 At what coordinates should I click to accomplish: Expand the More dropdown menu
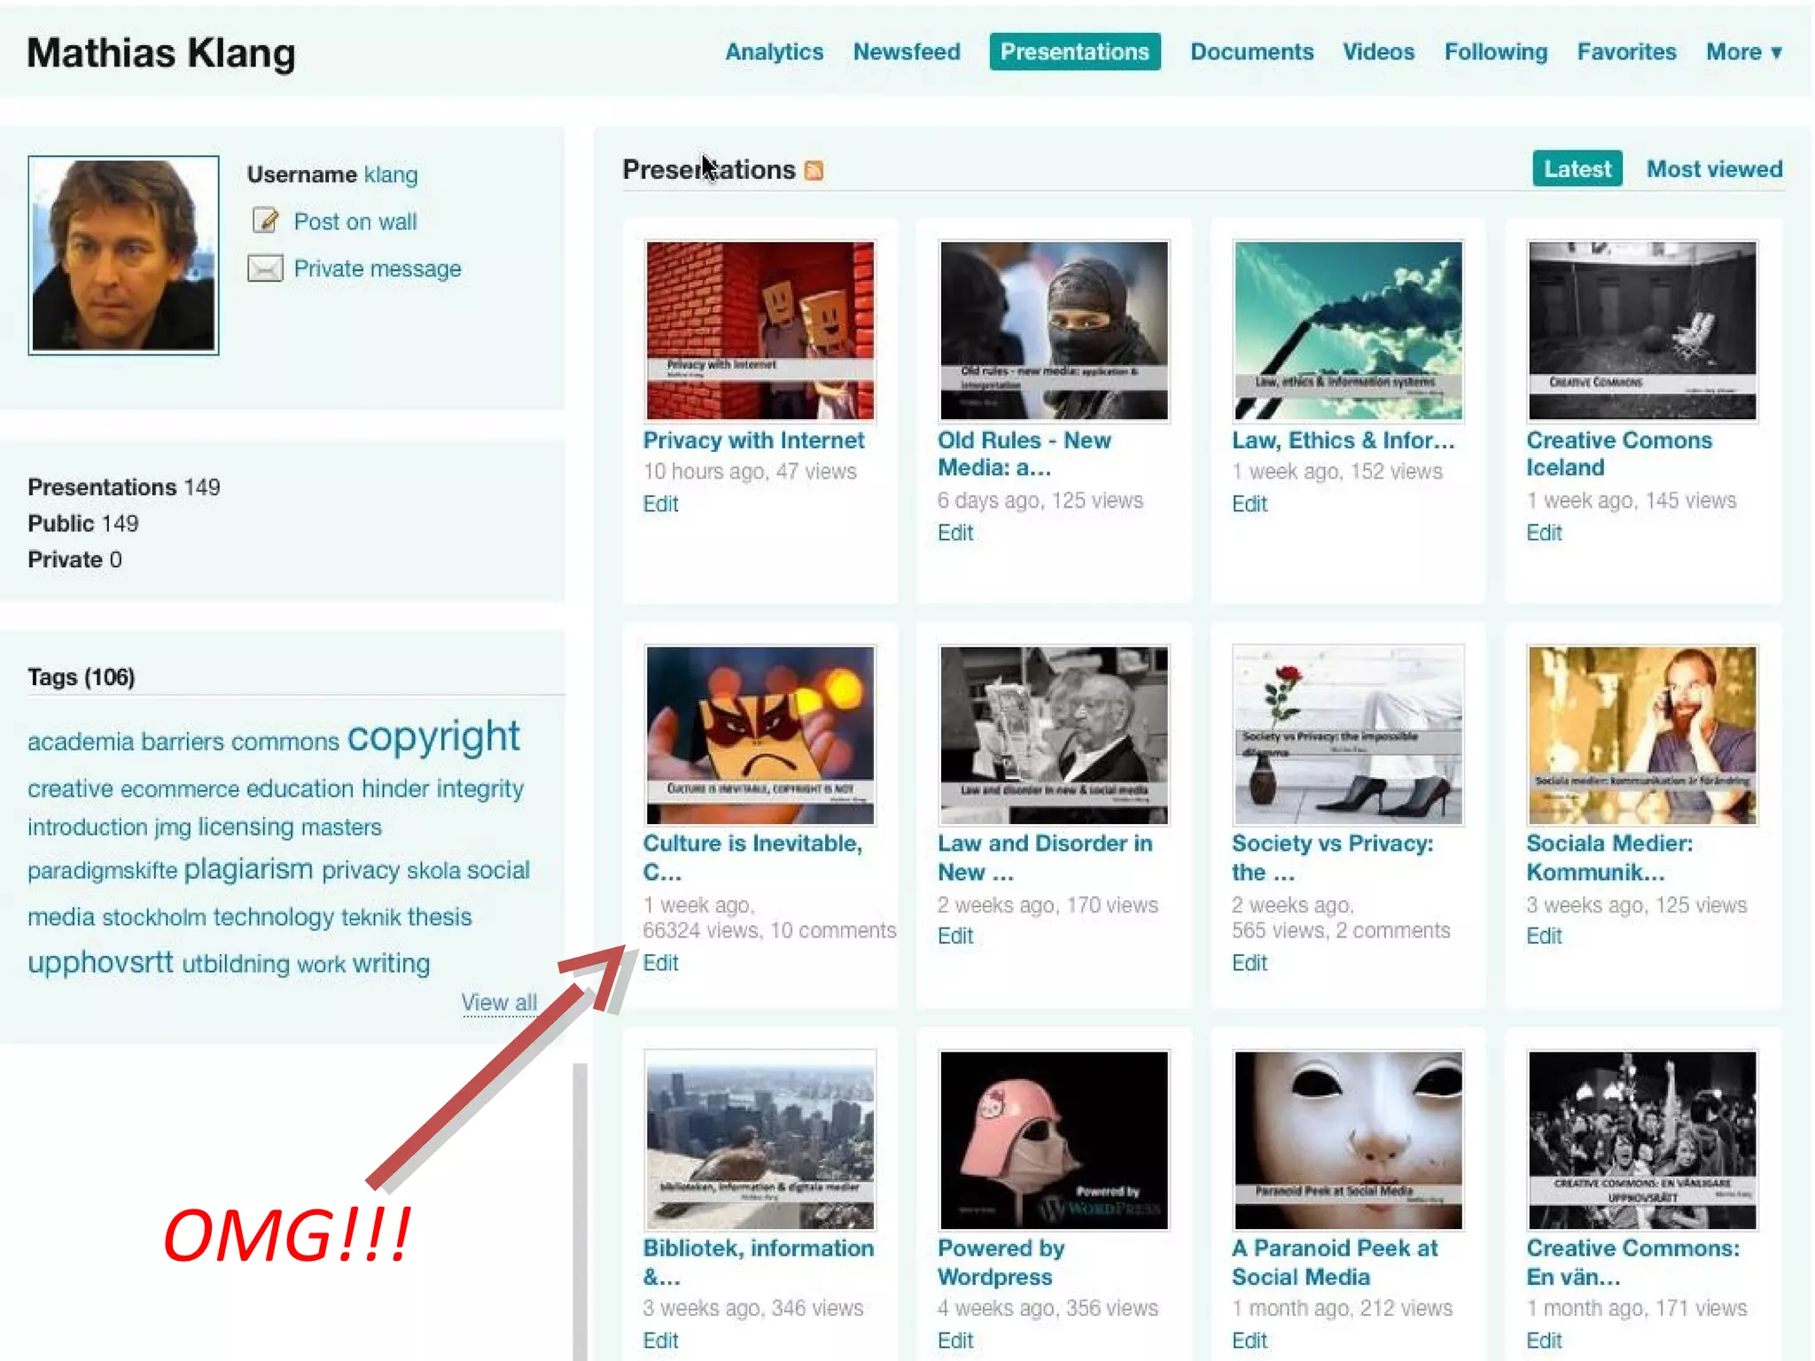pyautogui.click(x=1743, y=52)
